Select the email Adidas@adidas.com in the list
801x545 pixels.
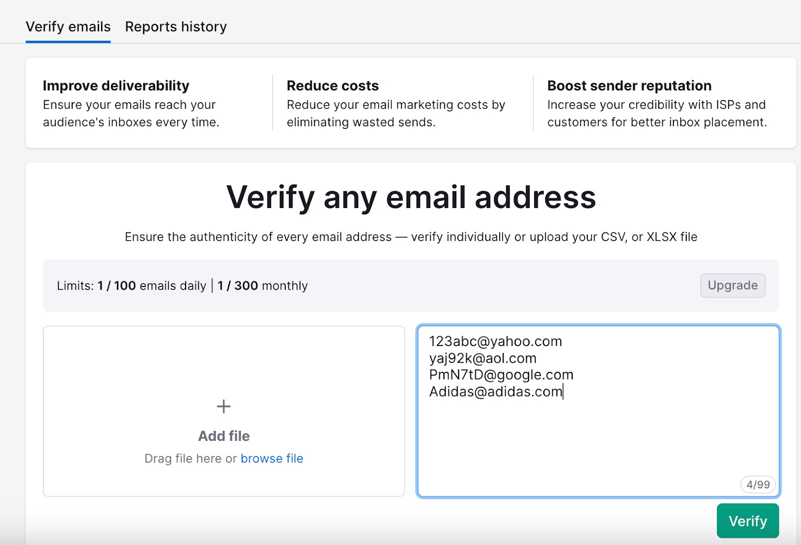(495, 392)
